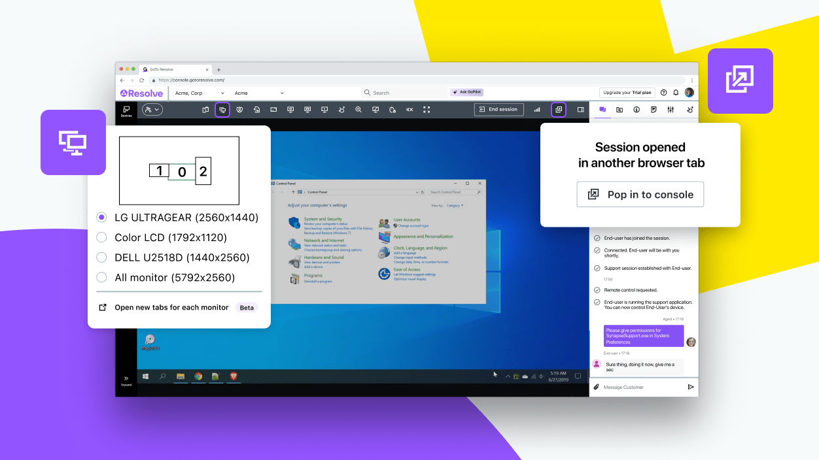Select the multi-monitor view icon in toolbar
This screenshot has width=819, height=460.
pos(222,109)
